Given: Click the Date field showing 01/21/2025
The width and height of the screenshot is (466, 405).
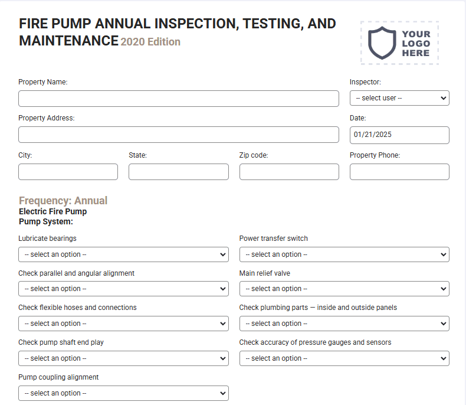Looking at the screenshot, I should pos(399,135).
